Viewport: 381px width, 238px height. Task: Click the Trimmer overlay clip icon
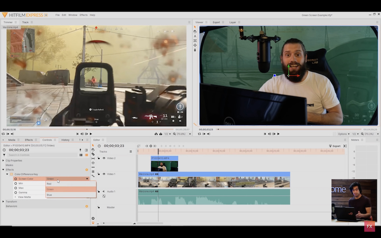pos(160,134)
